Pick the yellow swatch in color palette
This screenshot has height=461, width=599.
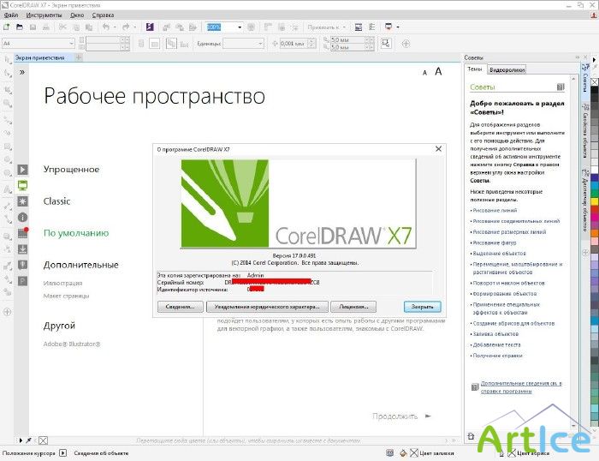coord(595,201)
